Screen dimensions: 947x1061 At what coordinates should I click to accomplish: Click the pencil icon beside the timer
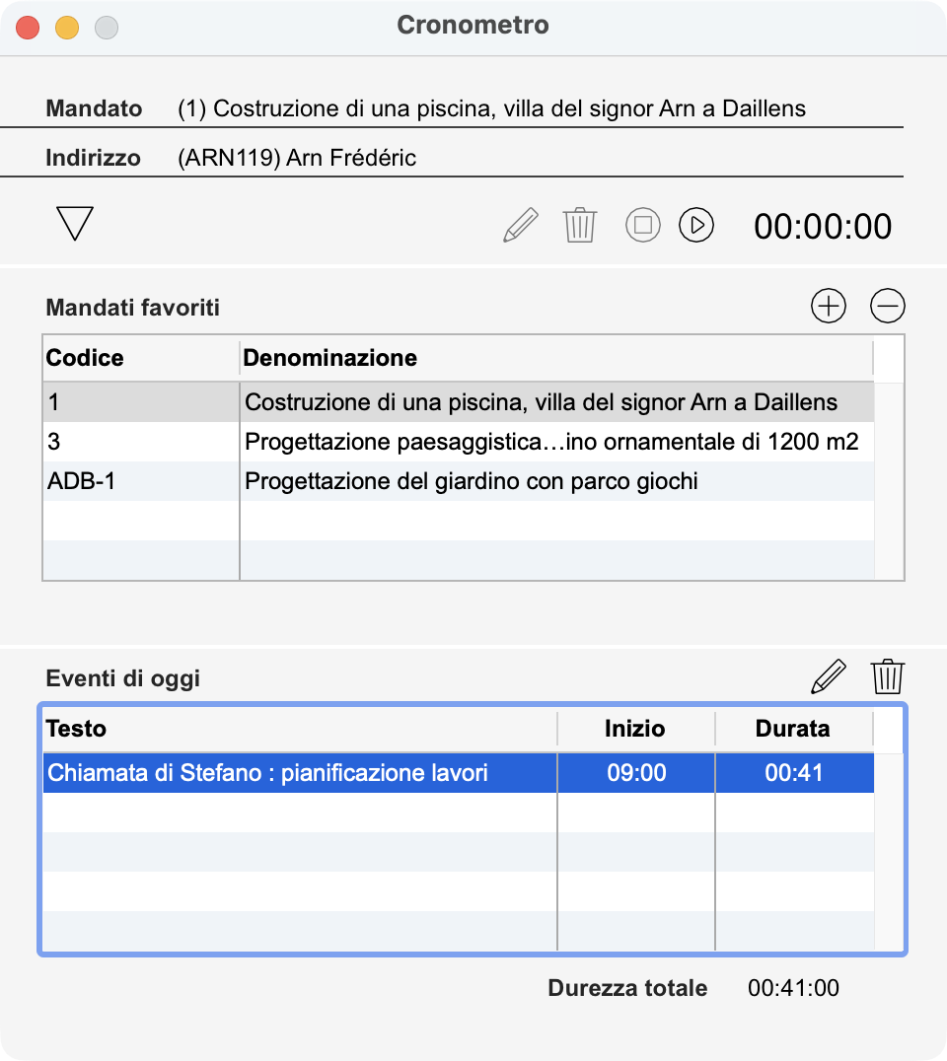pyautogui.click(x=521, y=225)
